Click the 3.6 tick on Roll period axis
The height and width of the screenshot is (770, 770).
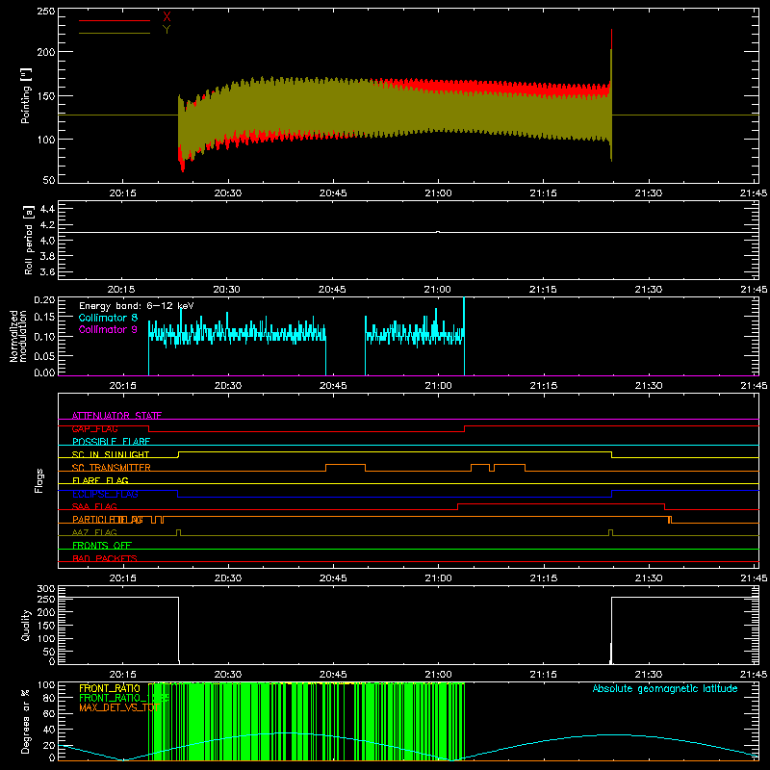click(x=47, y=272)
